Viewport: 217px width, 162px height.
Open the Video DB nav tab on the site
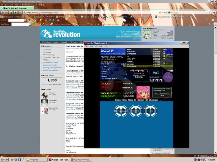(64, 42)
